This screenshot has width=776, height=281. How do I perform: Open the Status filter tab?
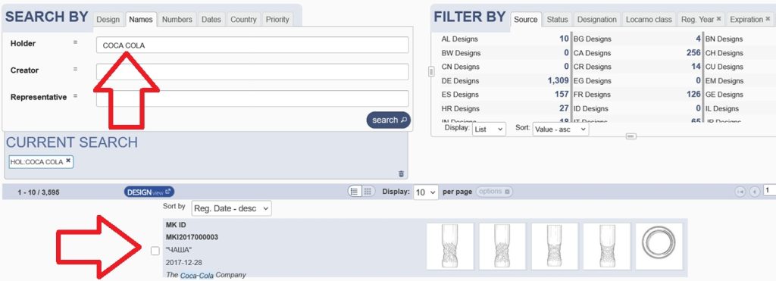pyautogui.click(x=557, y=19)
